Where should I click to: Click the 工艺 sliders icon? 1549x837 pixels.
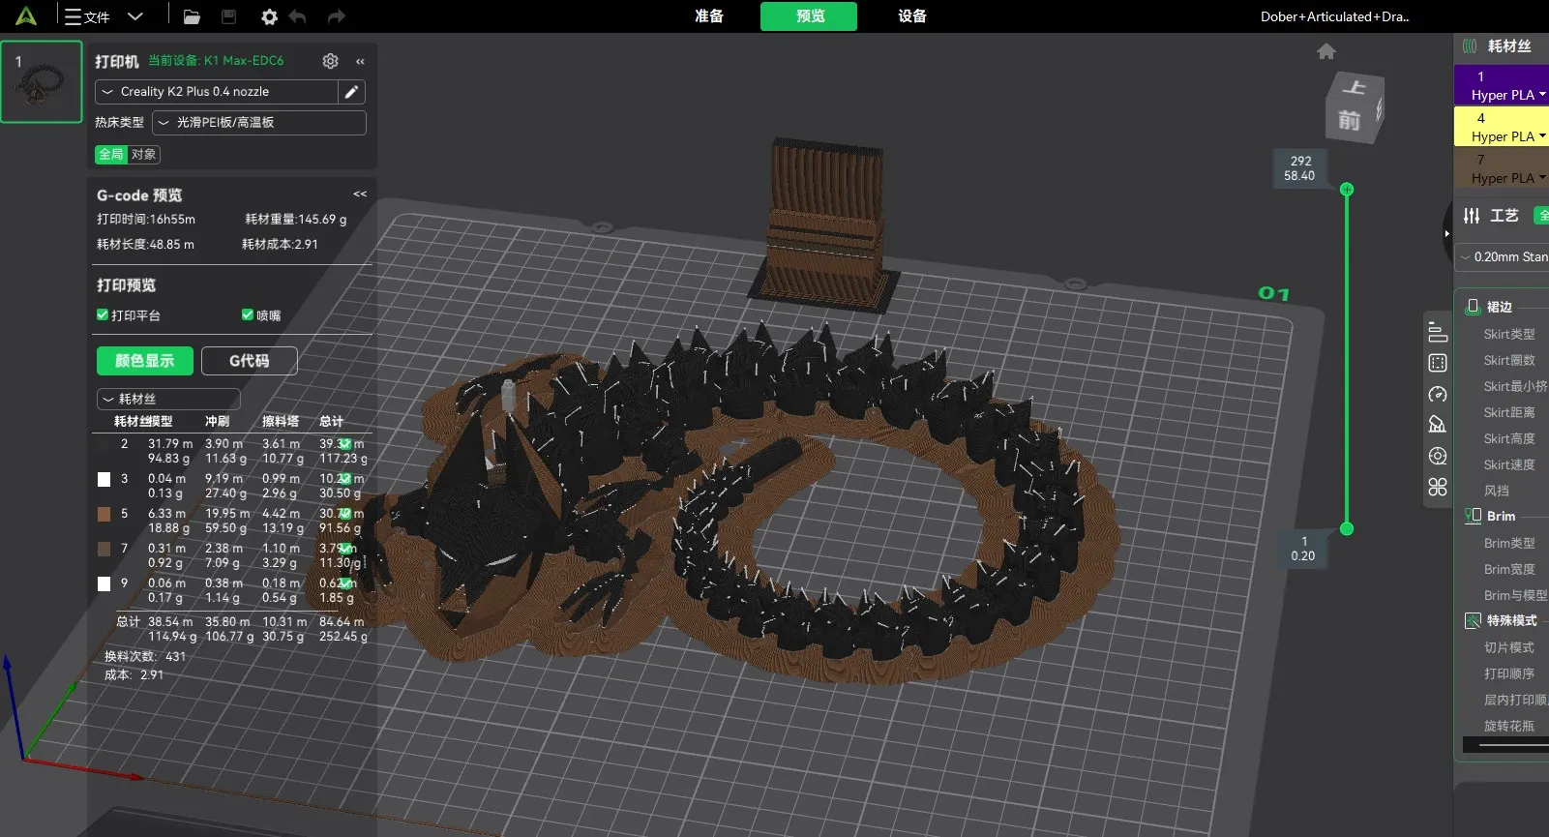pos(1472,216)
